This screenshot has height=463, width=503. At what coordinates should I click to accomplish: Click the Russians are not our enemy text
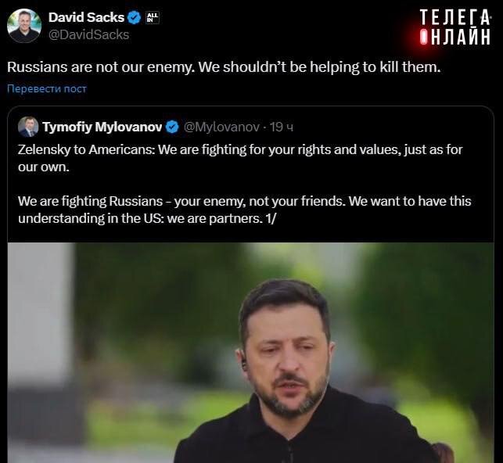224,67
